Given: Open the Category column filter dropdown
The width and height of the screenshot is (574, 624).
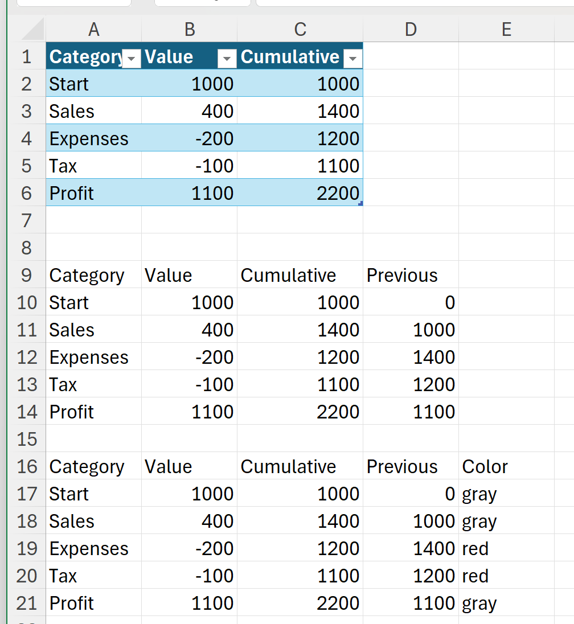Looking at the screenshot, I should point(132,58).
